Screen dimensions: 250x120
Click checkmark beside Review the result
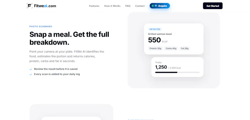click(31, 69)
